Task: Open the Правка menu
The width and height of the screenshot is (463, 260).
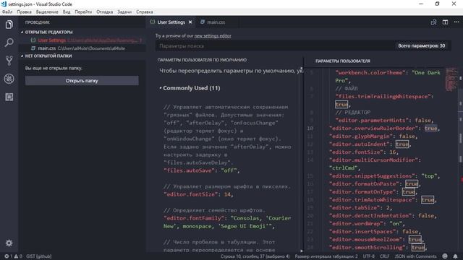Action: click(24, 12)
